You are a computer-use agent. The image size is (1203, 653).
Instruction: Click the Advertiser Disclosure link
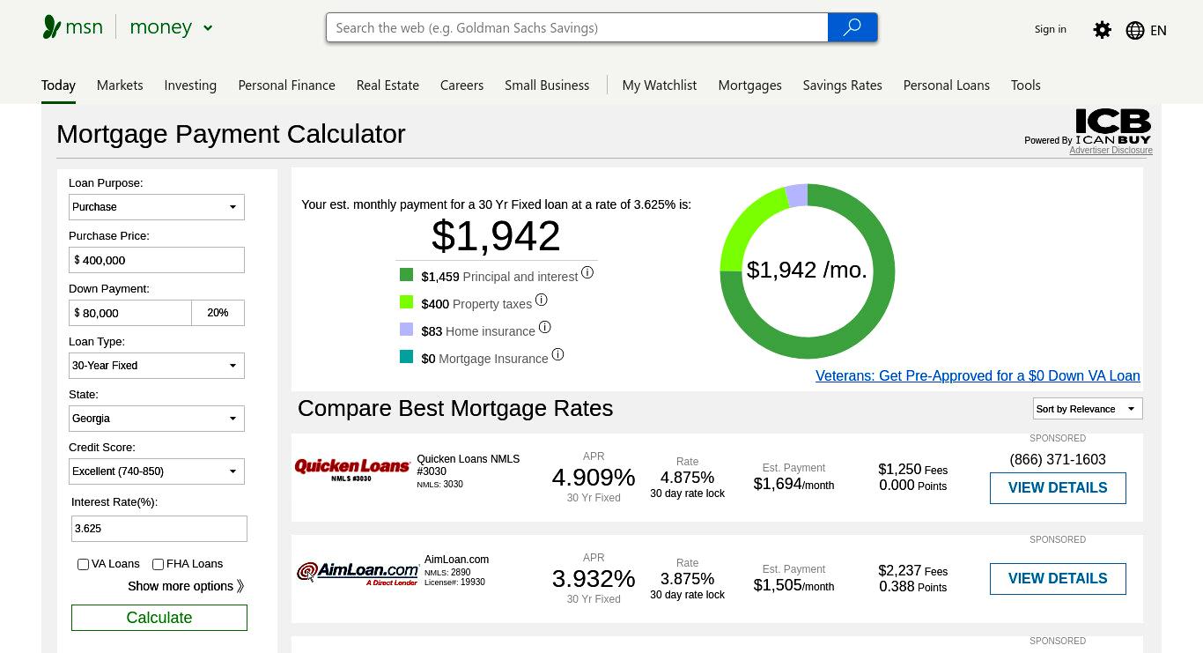point(1111,151)
